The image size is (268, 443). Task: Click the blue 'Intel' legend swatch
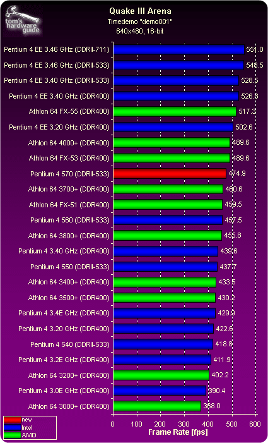coord(12,427)
